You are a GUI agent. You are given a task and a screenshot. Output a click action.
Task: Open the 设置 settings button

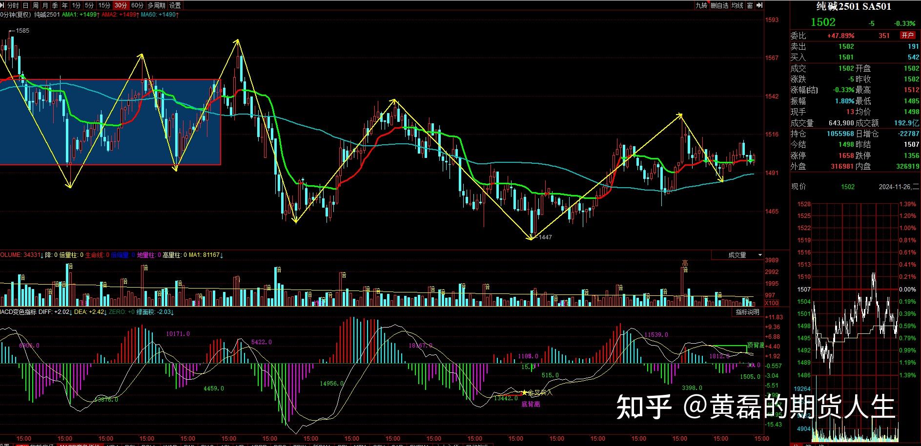pos(175,5)
